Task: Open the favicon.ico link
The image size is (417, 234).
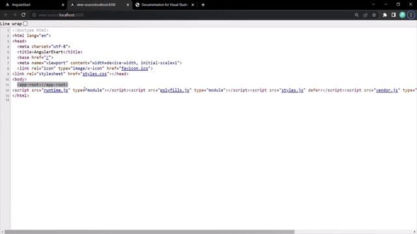Action: [135, 68]
